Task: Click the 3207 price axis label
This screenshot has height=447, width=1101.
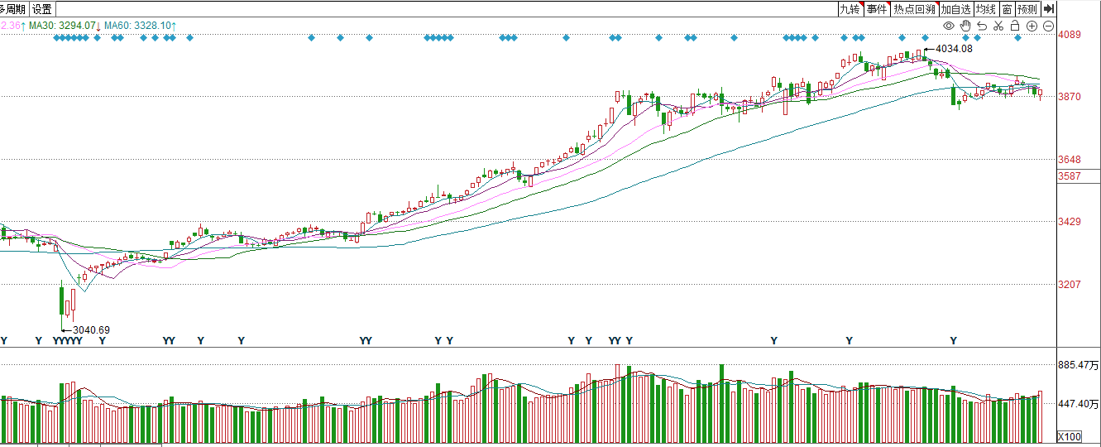Action: click(1070, 284)
